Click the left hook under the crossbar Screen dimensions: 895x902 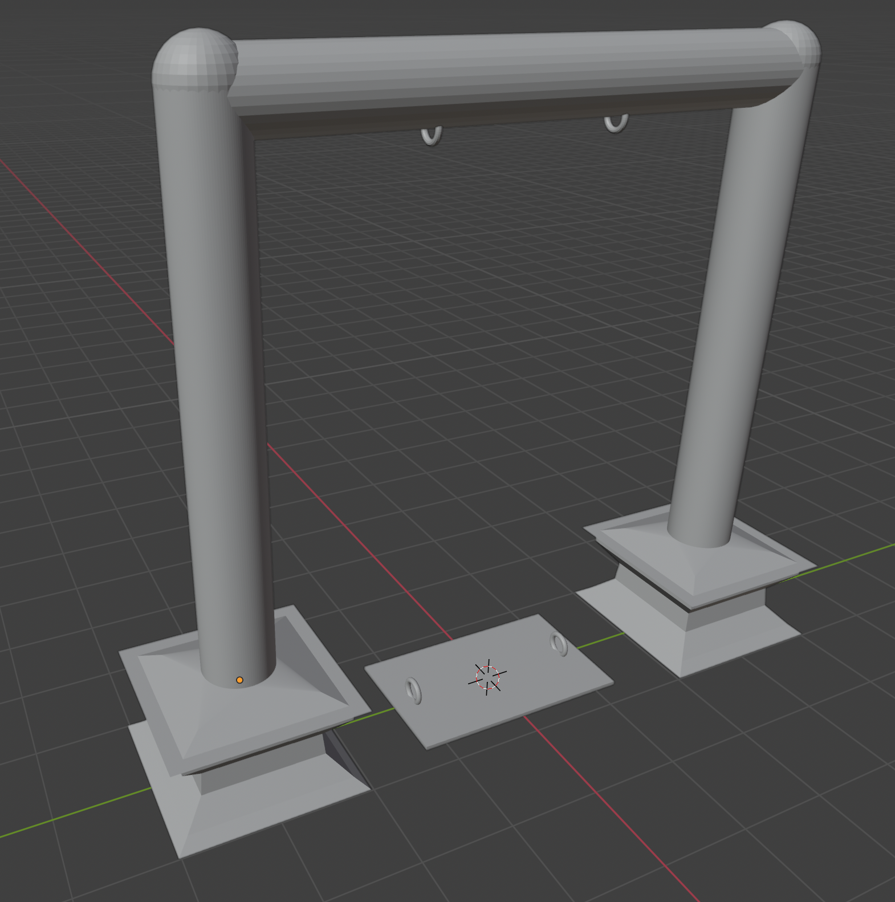[432, 136]
